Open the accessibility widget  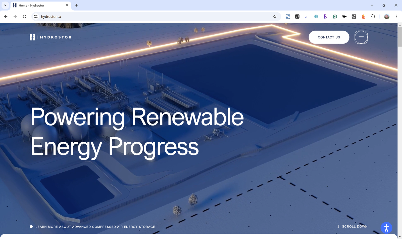(386, 228)
